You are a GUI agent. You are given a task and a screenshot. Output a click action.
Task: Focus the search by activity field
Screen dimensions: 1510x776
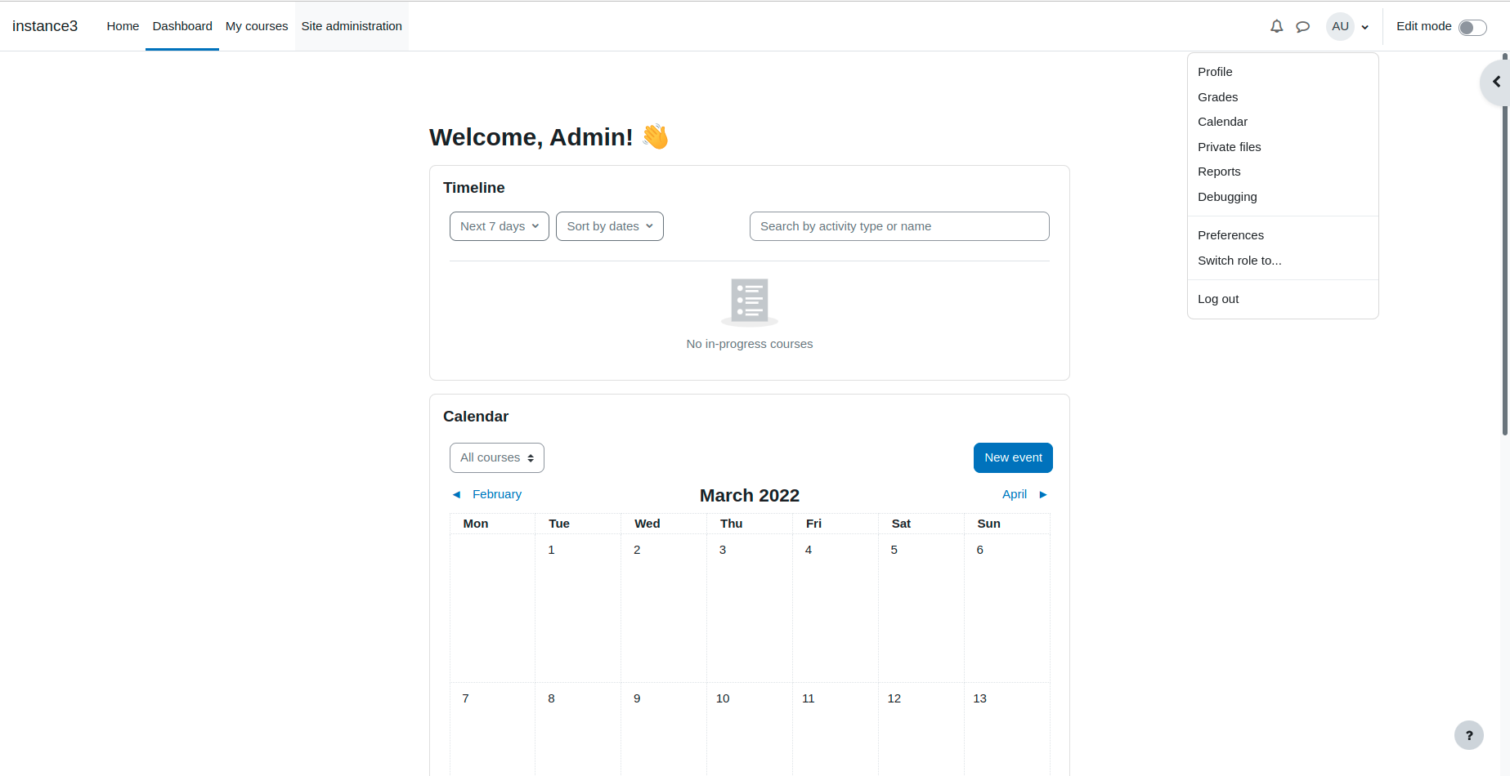pyautogui.click(x=899, y=226)
